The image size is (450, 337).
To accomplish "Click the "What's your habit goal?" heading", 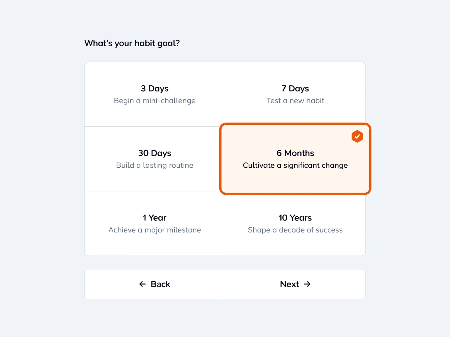I will point(132,43).
